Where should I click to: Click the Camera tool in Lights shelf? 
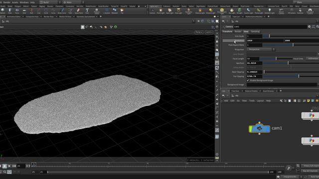[152, 11]
